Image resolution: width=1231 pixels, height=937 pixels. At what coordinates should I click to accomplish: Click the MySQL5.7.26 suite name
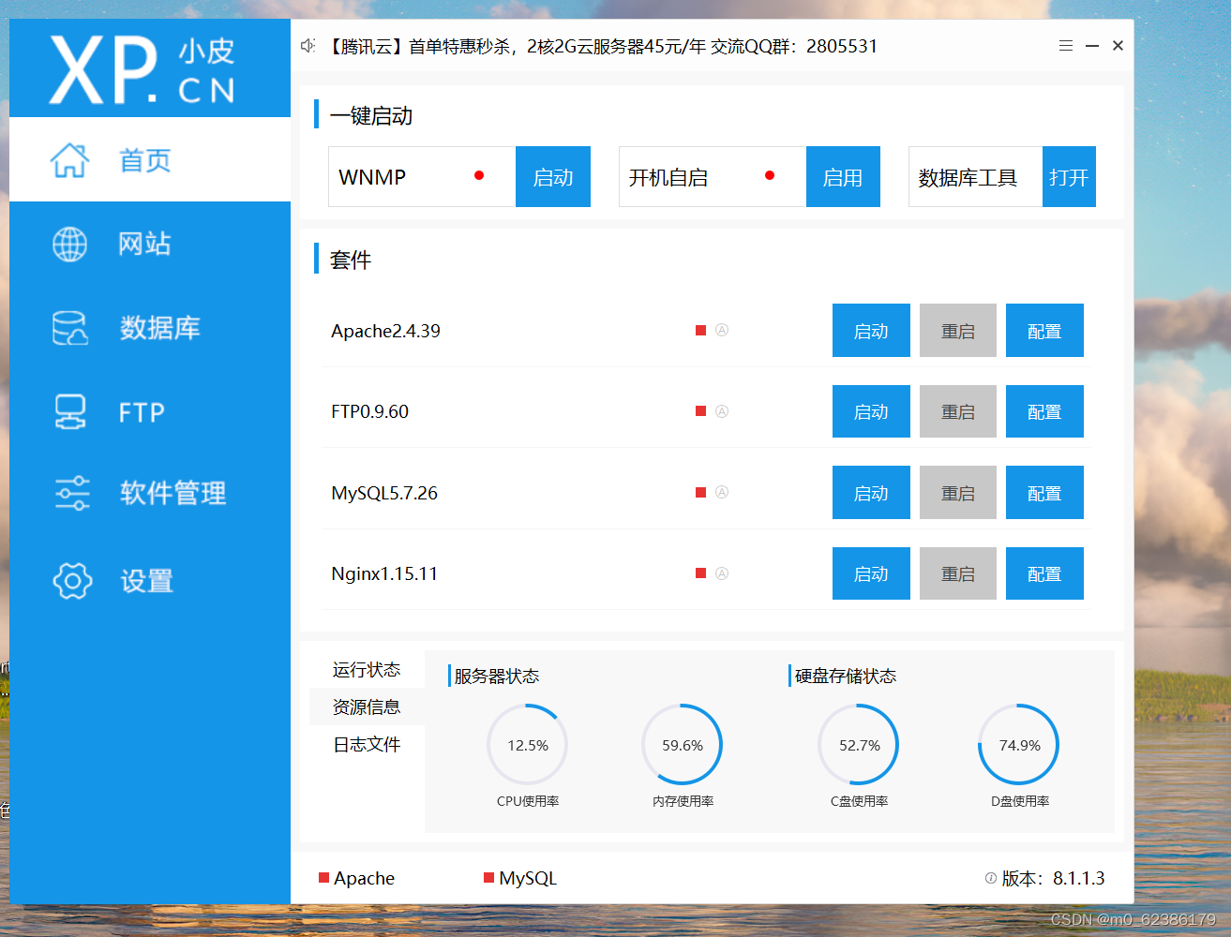384,493
